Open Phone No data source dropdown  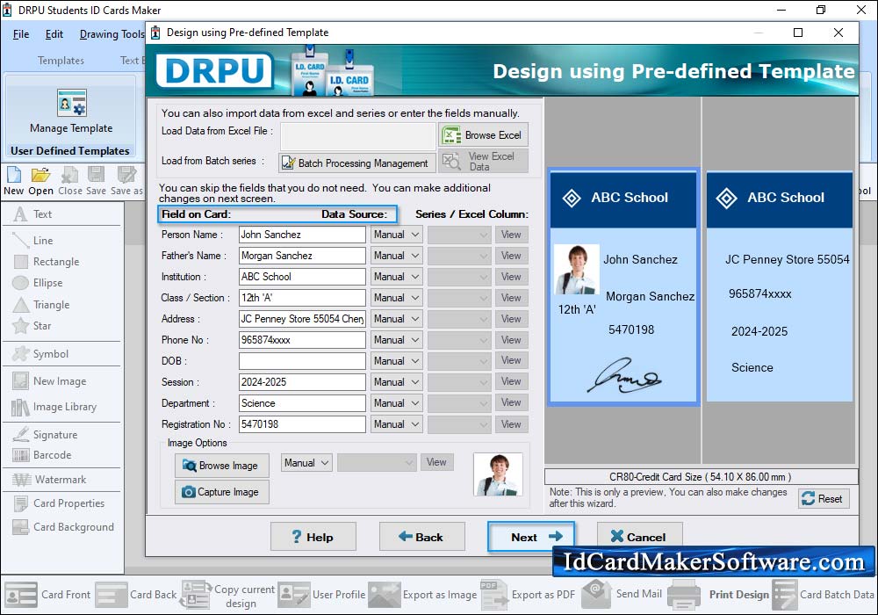pos(397,340)
